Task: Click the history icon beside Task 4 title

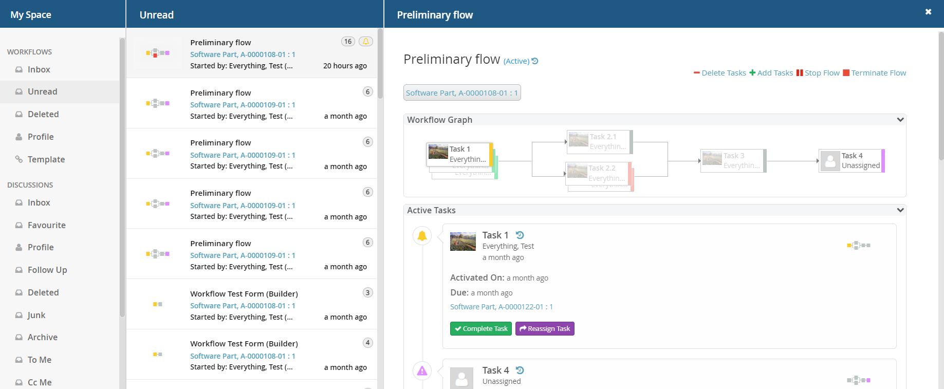Action: tap(520, 371)
